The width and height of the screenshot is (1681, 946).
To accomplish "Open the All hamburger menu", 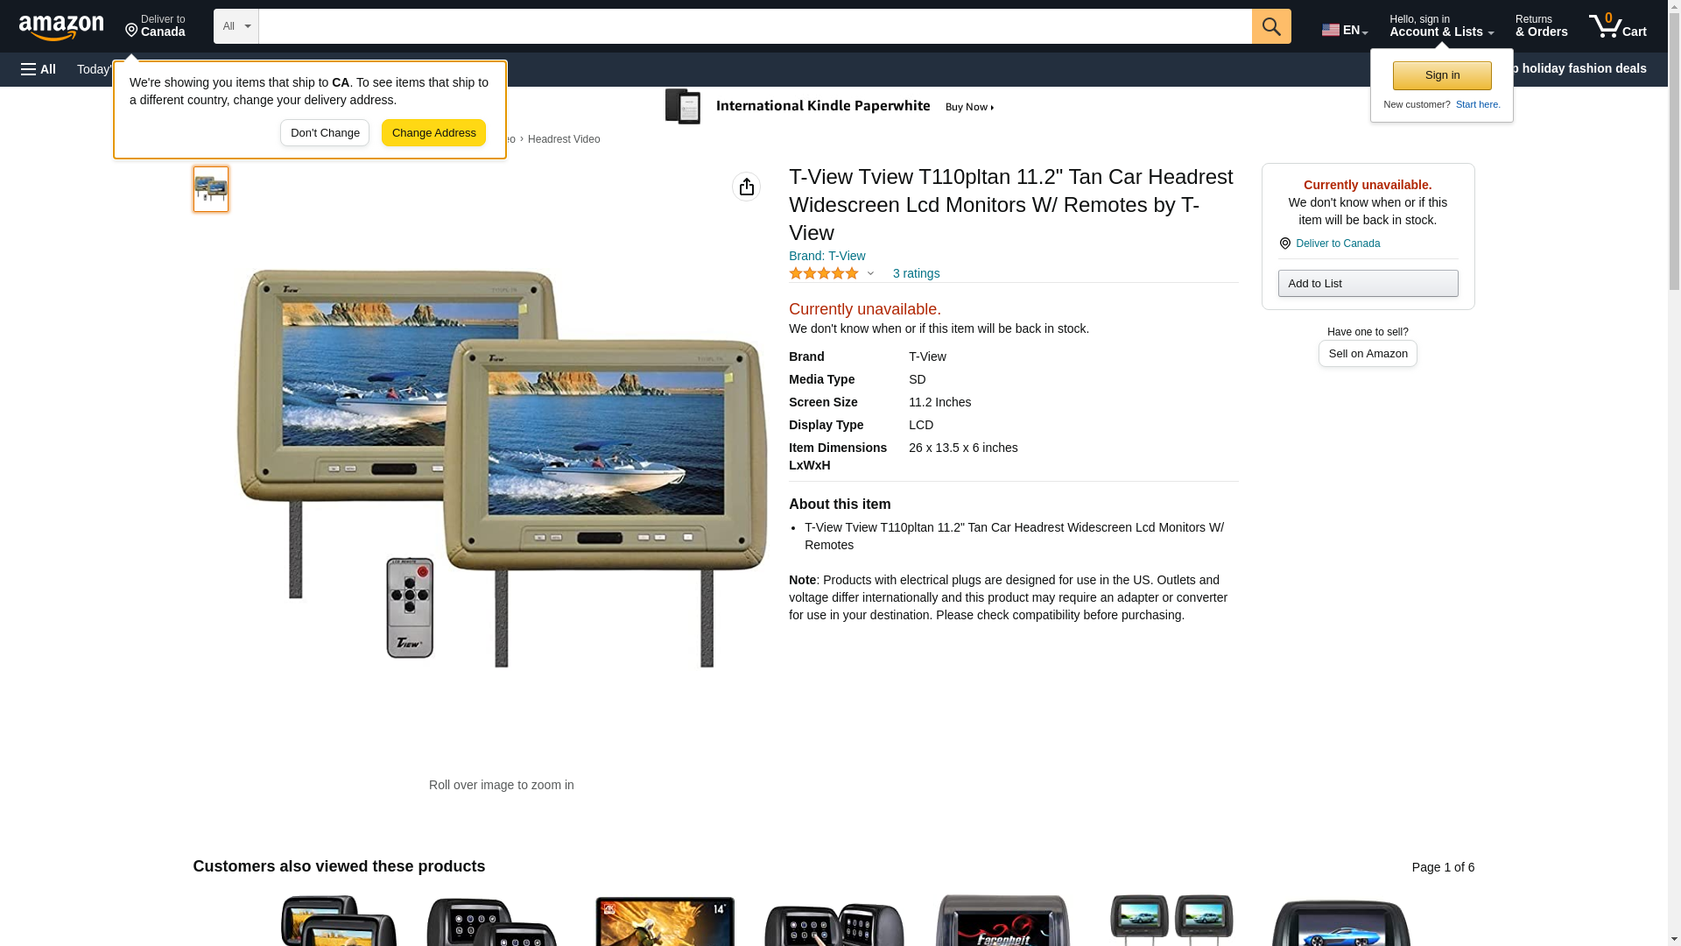I will (39, 69).
